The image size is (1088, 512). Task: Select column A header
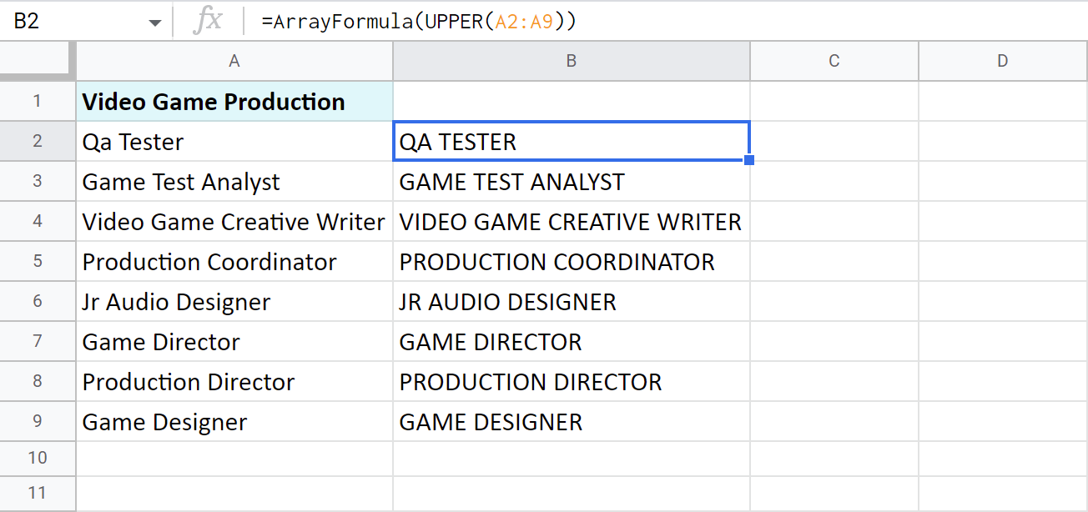pos(234,61)
